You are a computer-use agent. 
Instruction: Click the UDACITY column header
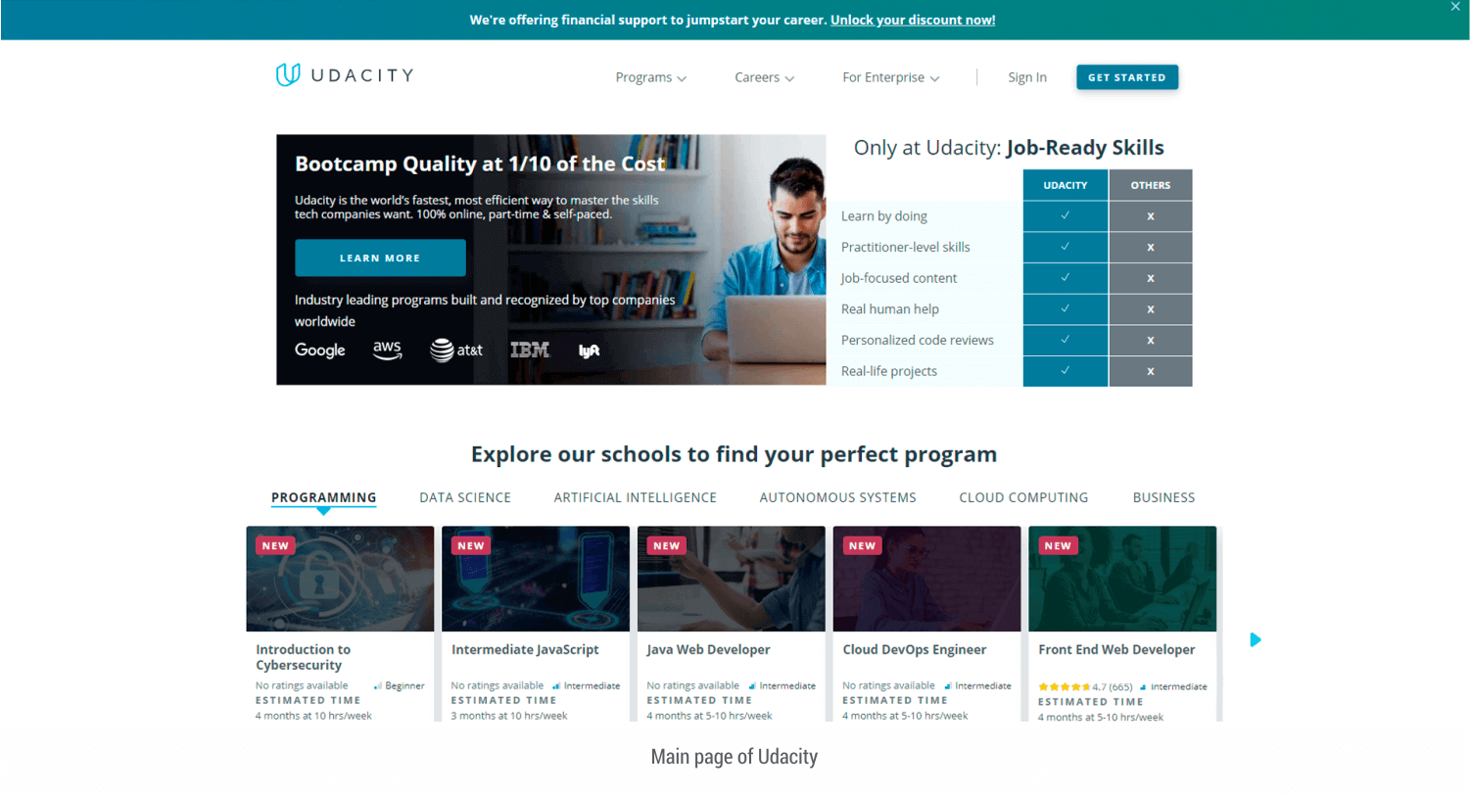coord(1066,185)
